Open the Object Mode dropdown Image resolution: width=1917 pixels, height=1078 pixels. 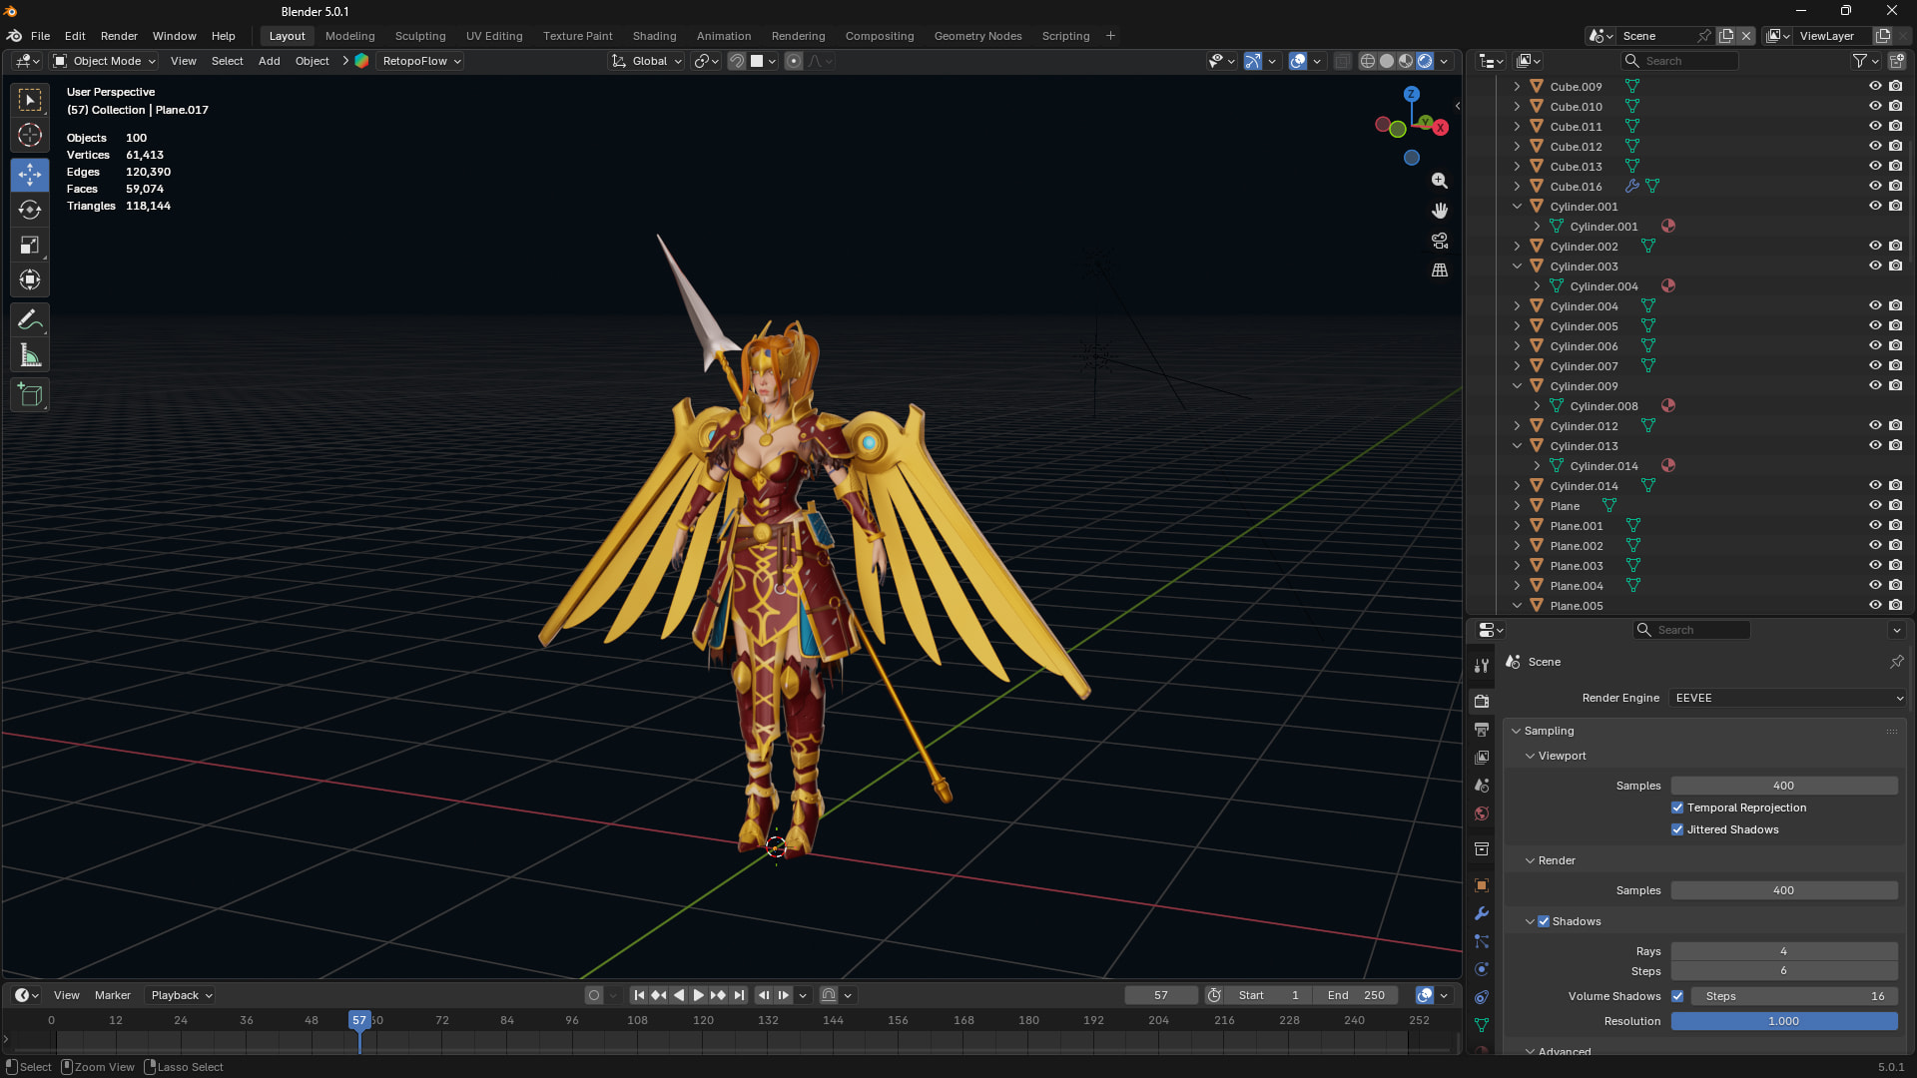pyautogui.click(x=105, y=61)
